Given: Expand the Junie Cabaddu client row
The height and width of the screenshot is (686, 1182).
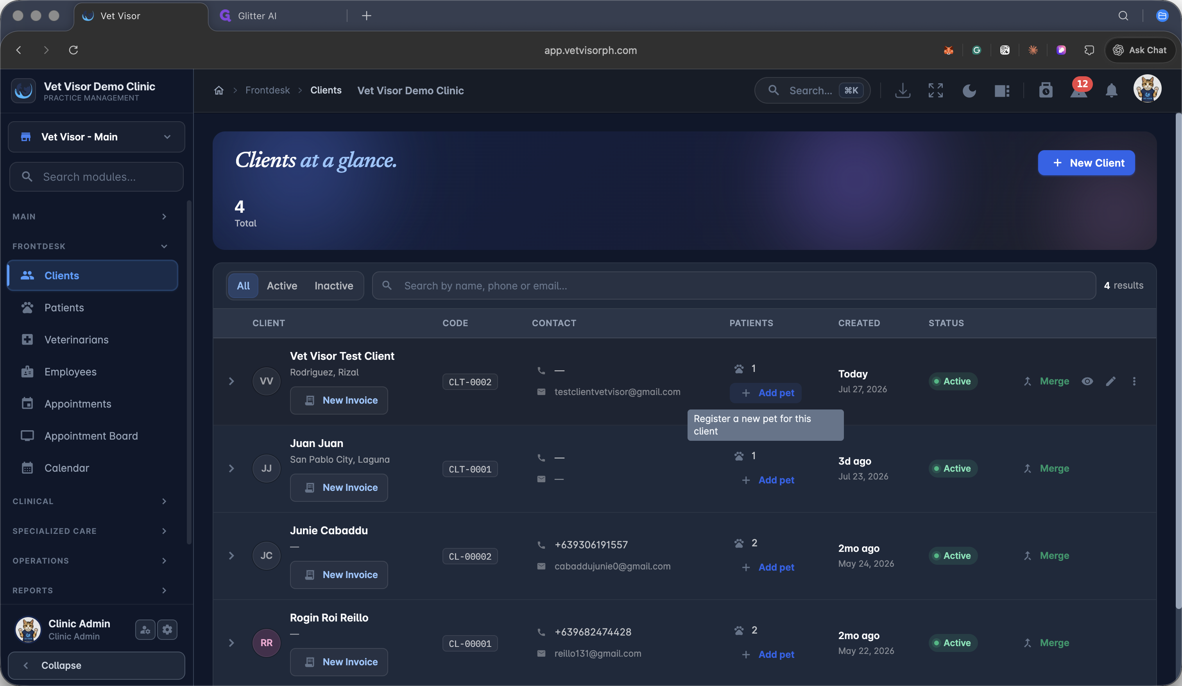Looking at the screenshot, I should 231,555.
